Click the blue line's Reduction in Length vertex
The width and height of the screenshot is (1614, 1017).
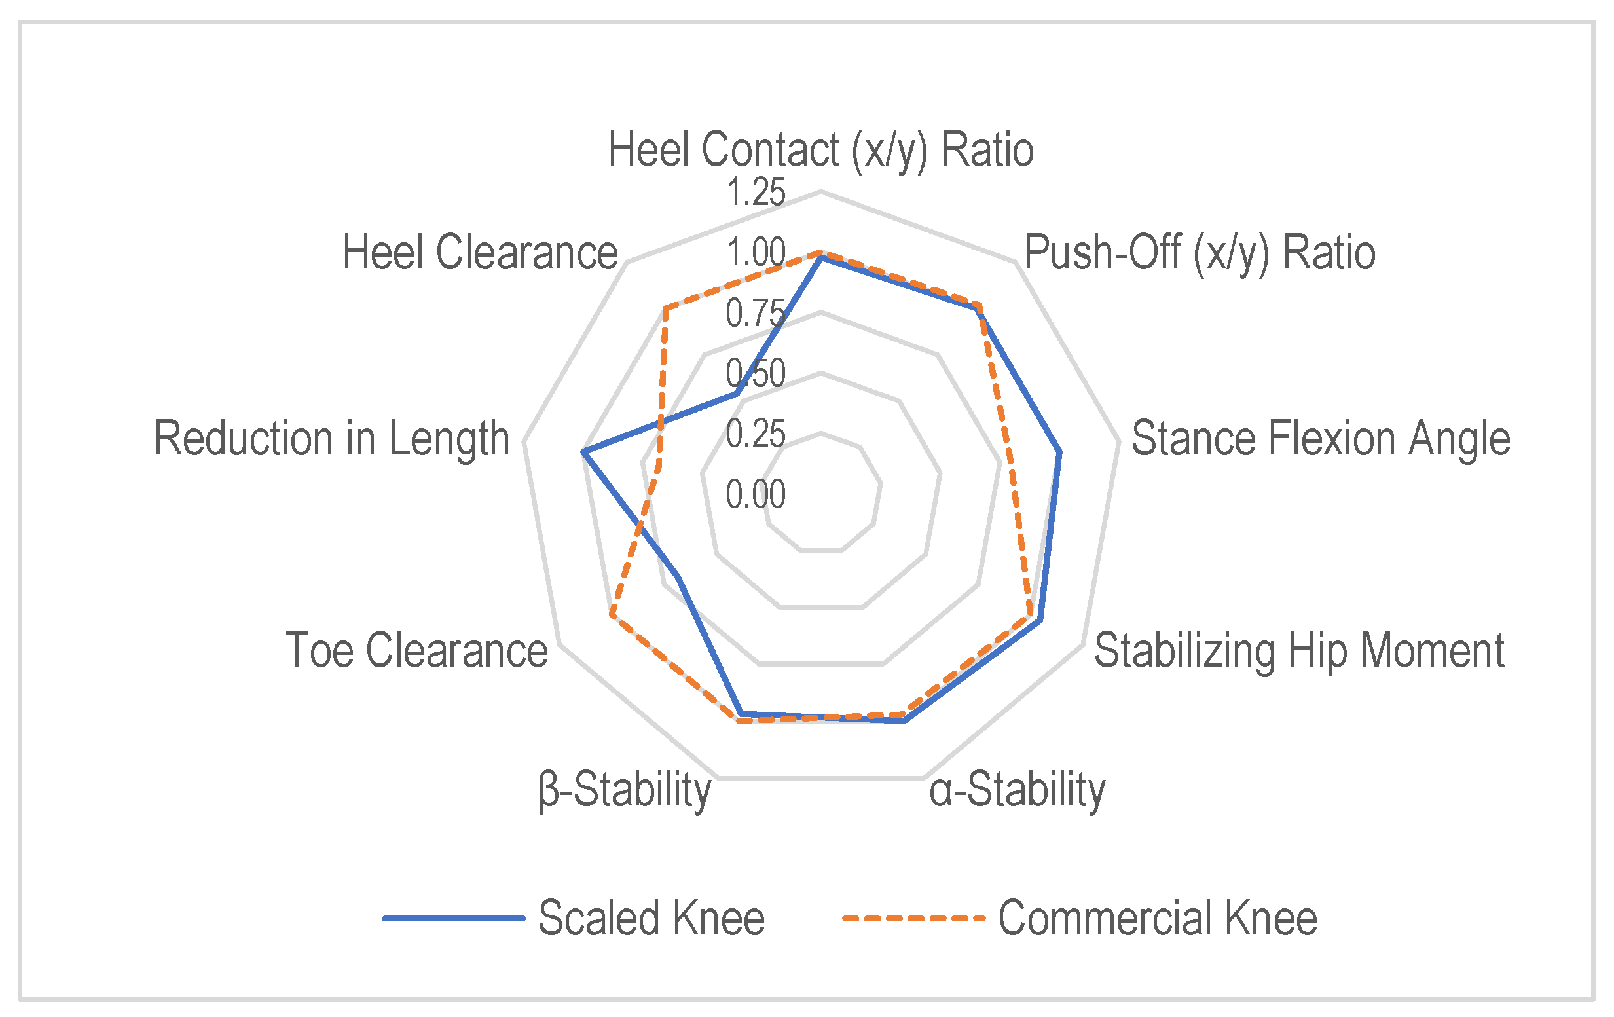[583, 454]
